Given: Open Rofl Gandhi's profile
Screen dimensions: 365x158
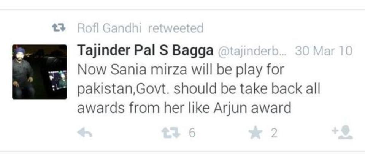Looking at the screenshot, I should [x=109, y=28].
